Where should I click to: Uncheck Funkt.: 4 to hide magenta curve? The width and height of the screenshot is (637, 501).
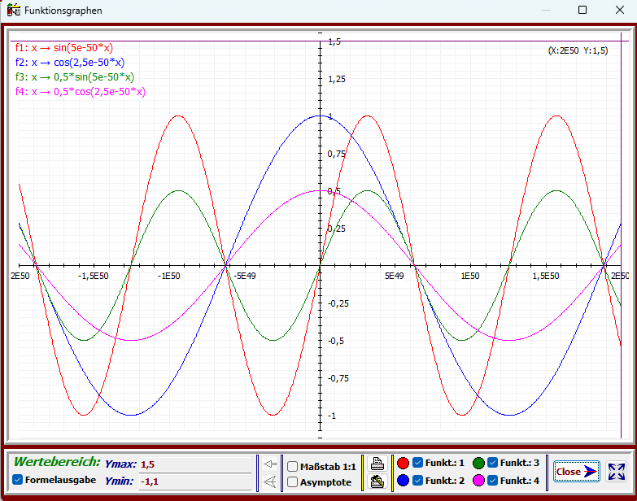coord(492,481)
